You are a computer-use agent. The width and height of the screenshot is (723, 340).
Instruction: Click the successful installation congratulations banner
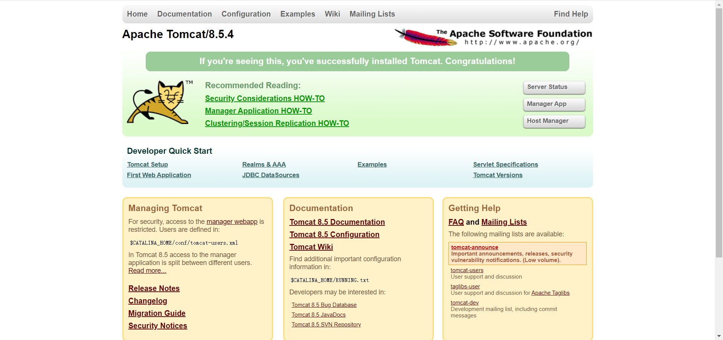(x=357, y=61)
